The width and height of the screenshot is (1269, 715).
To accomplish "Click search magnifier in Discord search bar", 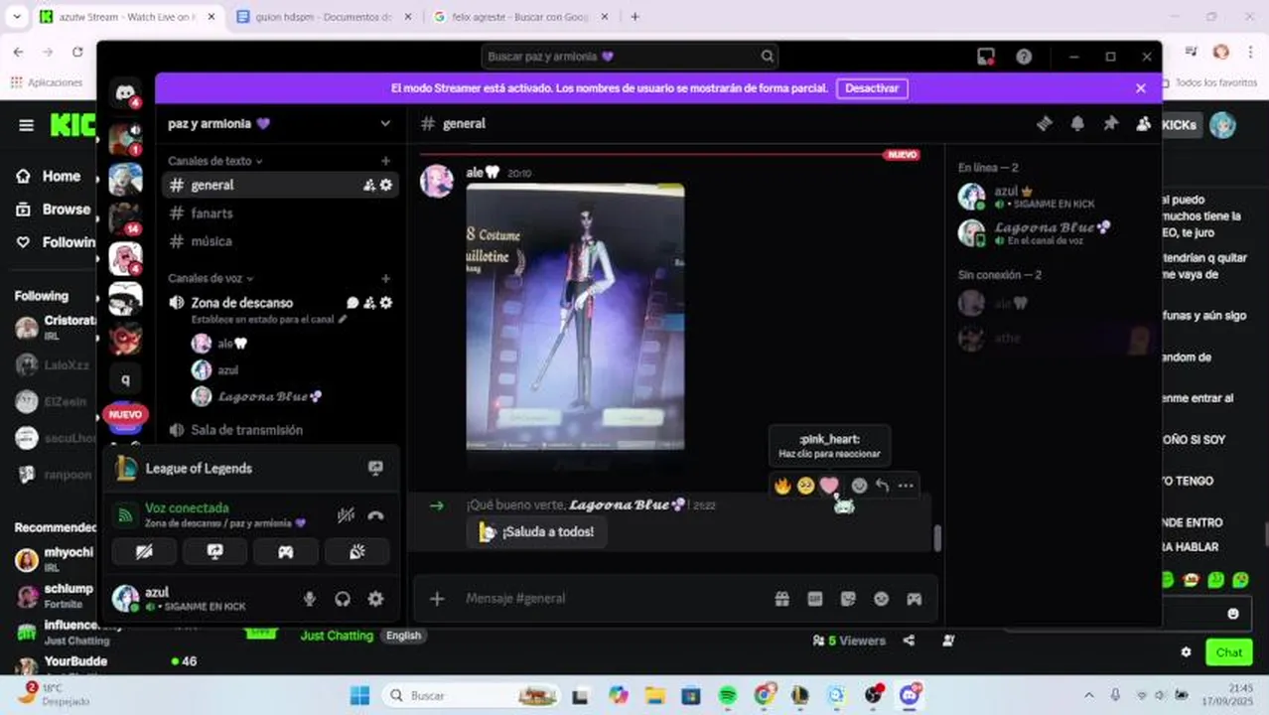I will pyautogui.click(x=767, y=57).
